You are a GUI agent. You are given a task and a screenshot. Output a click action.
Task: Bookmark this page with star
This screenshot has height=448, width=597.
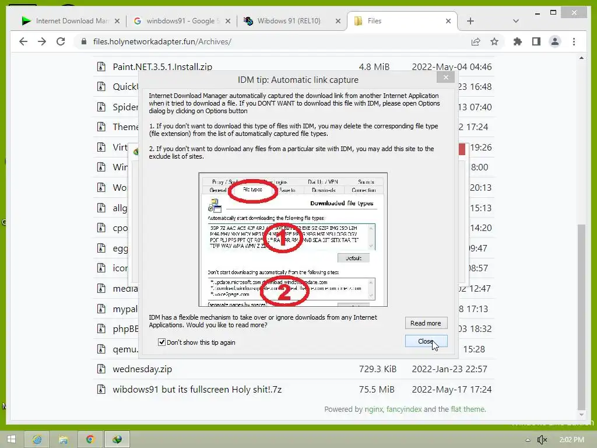tap(494, 41)
